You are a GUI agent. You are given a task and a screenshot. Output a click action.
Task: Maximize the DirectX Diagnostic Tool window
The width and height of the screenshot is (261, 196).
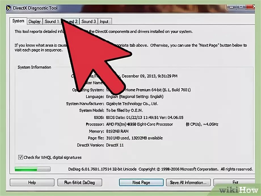(241, 7)
